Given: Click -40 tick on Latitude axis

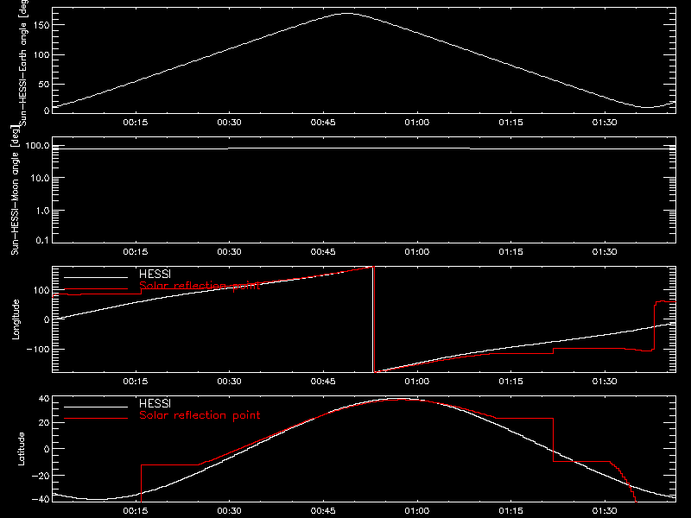Looking at the screenshot, I should click(x=41, y=499).
